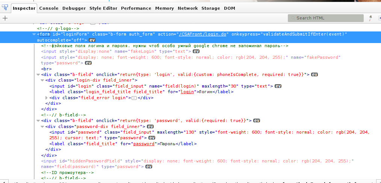This screenshot has height=183, width=381.
Task: Collapse the password b-field div node
Action: pyautogui.click(x=38, y=121)
